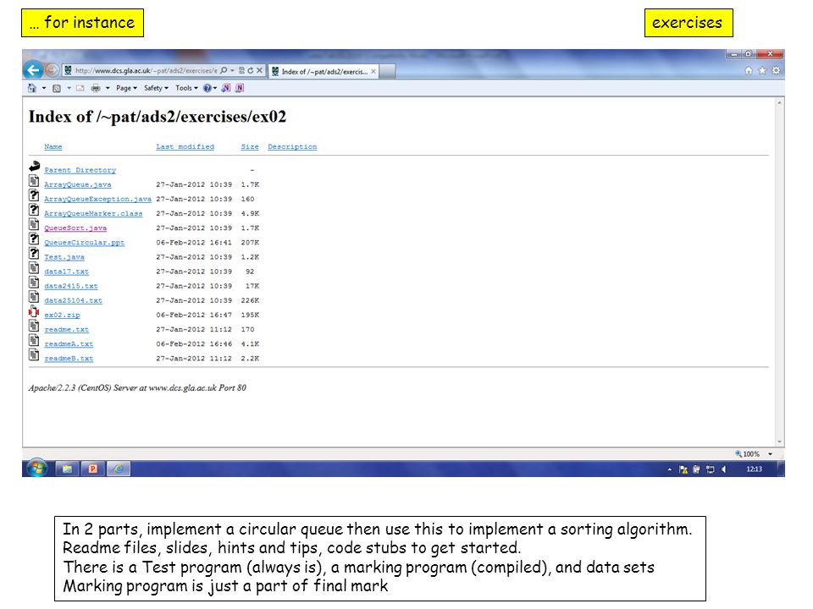
Task: Open the ex02.zip archive icon
Action: point(34,312)
